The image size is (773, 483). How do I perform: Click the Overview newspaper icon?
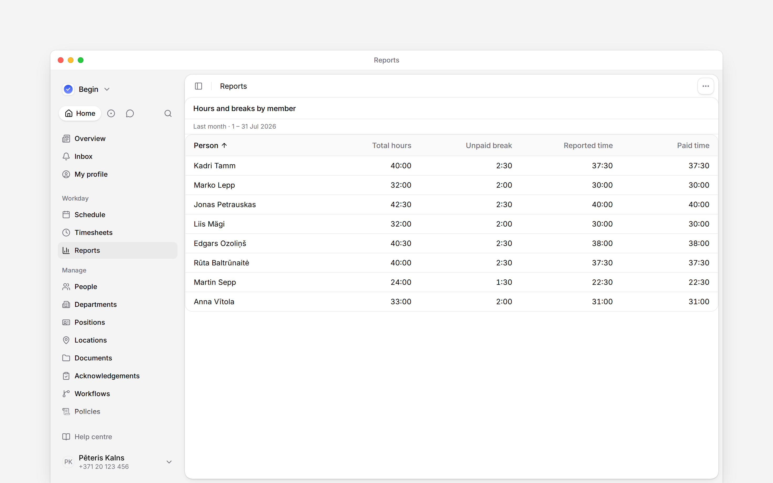[x=66, y=139]
